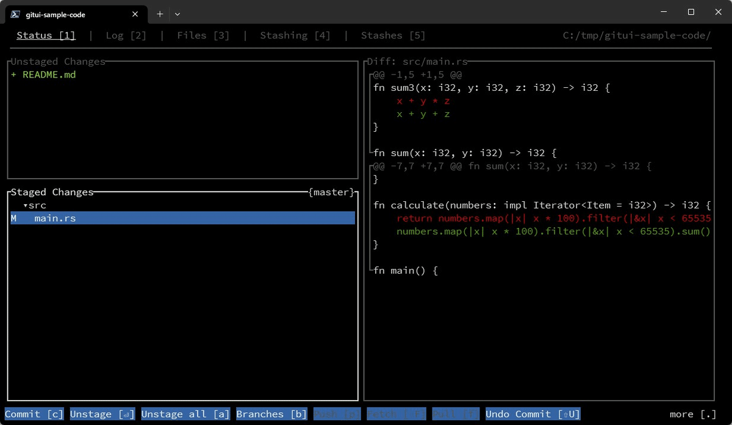Click the fn calculate signature line

tap(542, 205)
